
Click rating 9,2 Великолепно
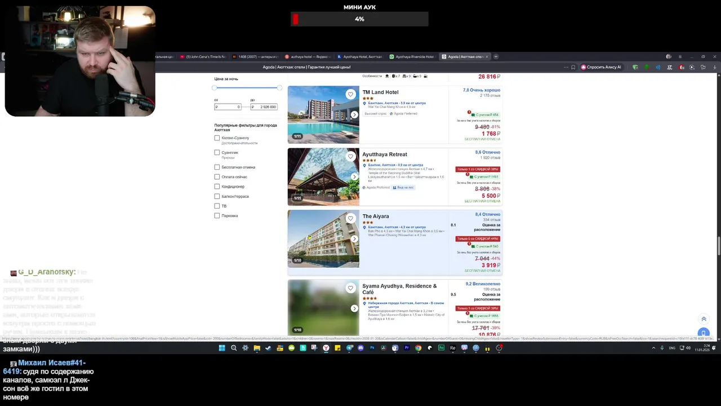pos(483,284)
